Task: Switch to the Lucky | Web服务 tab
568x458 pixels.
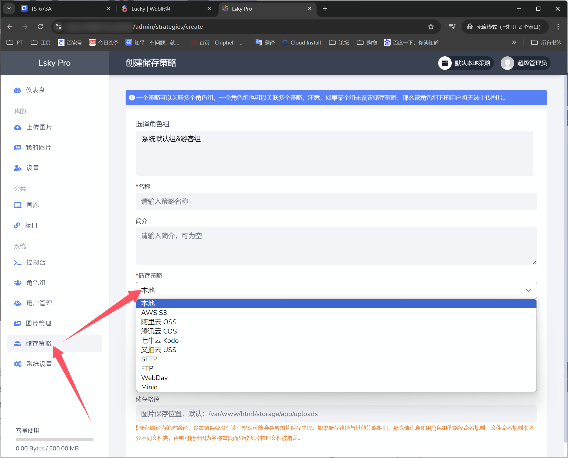Action: pos(167,9)
